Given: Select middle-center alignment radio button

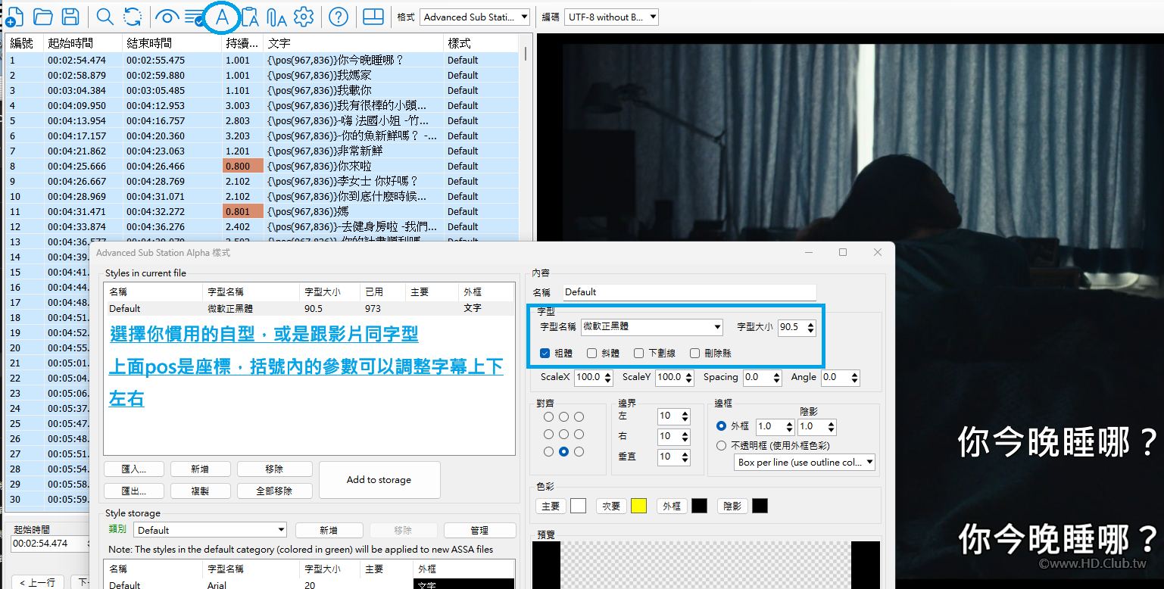Looking at the screenshot, I should click(x=563, y=435).
